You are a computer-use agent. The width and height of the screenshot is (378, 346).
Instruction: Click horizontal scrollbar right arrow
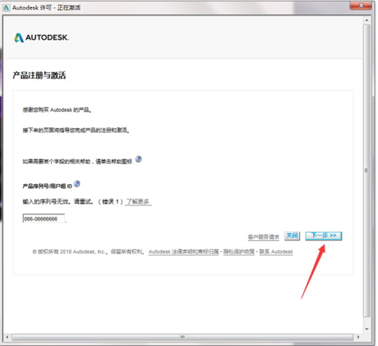358,337
